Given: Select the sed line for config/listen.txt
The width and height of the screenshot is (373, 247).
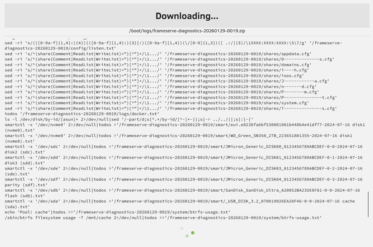Looking at the screenshot, I should click(x=173, y=45).
